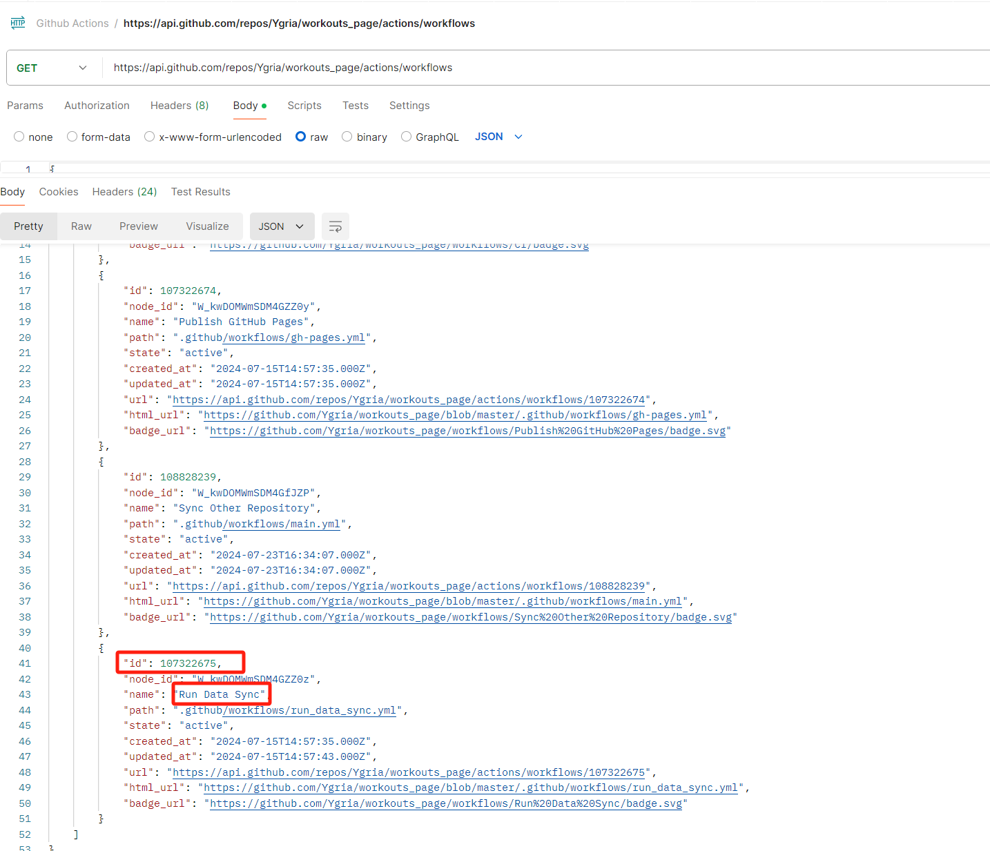Open the Tests tab
This screenshot has height=851, width=990.
[x=356, y=106]
